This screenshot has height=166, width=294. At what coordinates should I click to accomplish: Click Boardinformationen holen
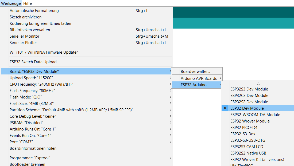pos(33,148)
